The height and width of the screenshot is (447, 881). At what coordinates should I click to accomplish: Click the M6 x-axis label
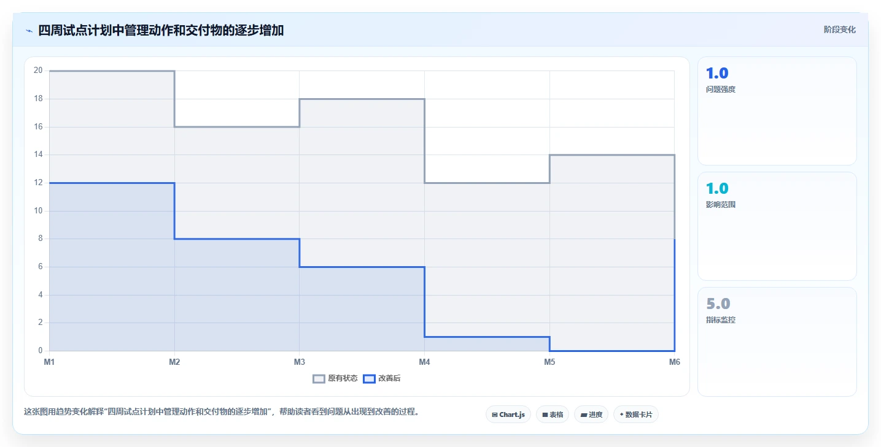click(x=675, y=362)
